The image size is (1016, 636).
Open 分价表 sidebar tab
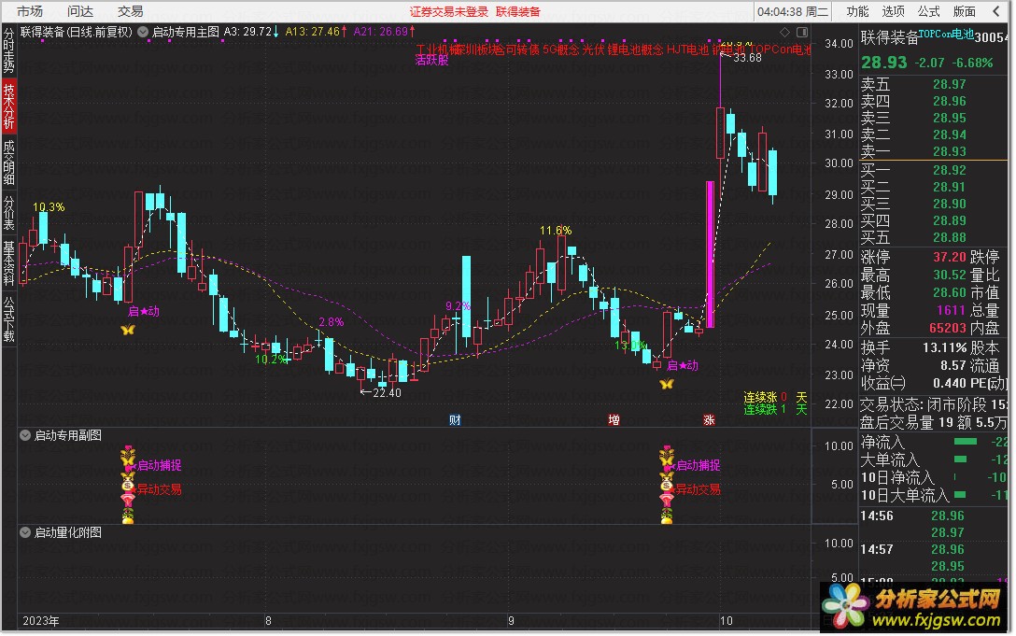click(8, 213)
